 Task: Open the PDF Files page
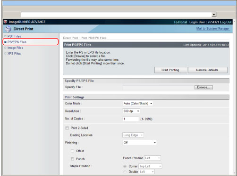point(14,36)
